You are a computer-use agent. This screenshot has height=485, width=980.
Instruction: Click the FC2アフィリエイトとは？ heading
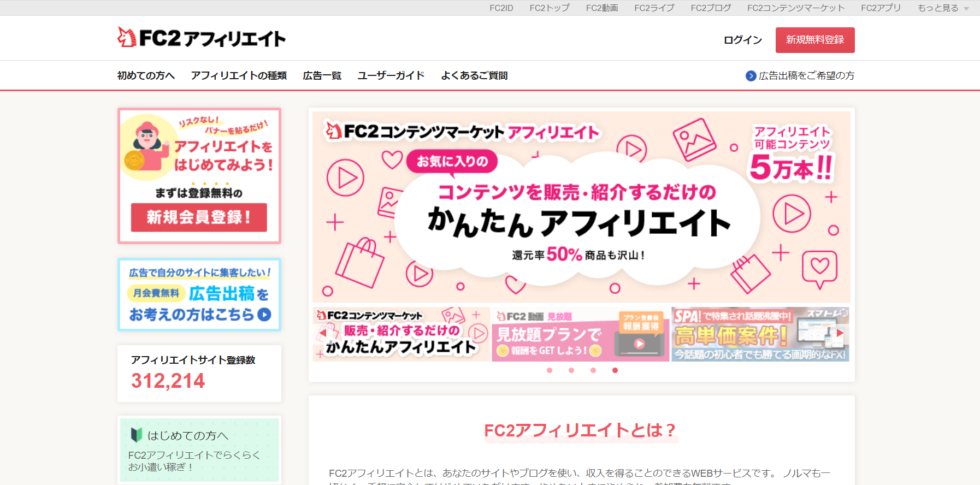pos(580,430)
